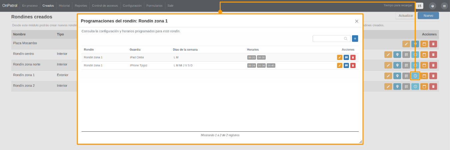The width and height of the screenshot is (450, 150).
Task: Select the 08:20 time badge
Action: point(252,57)
